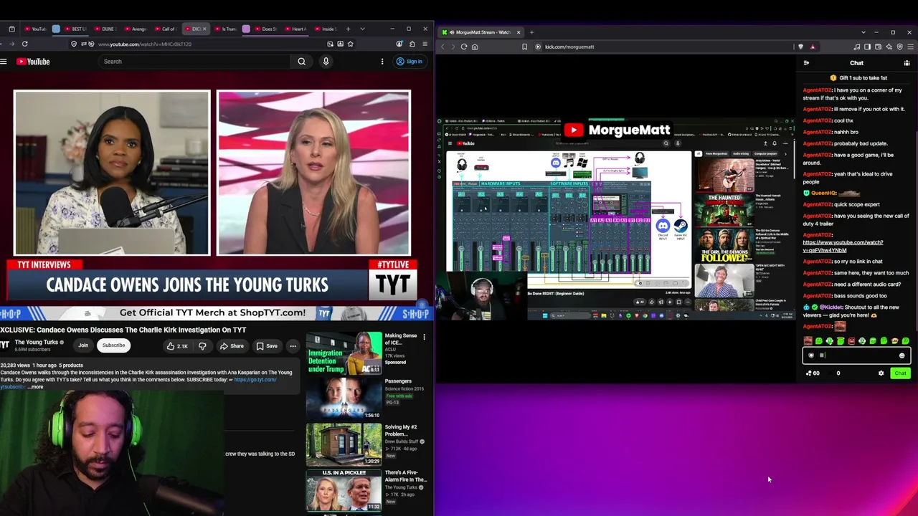The image size is (918, 516).
Task: Focus the YouTube search box
Action: coord(194,62)
